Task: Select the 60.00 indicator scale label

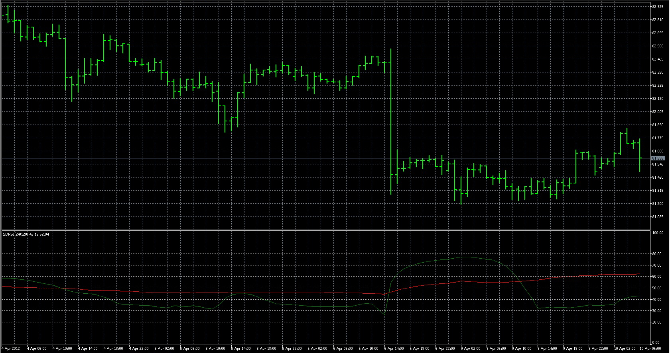Action: coord(657,277)
